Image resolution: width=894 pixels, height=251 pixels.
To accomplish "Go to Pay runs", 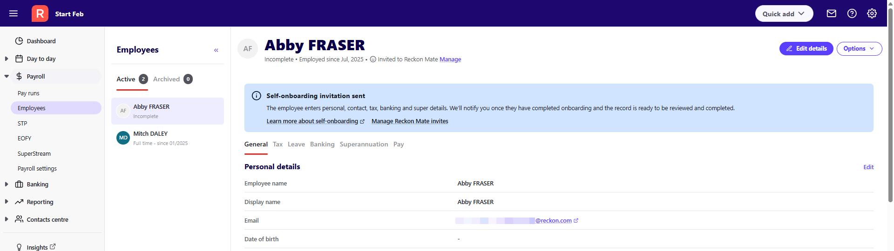I will tap(28, 93).
